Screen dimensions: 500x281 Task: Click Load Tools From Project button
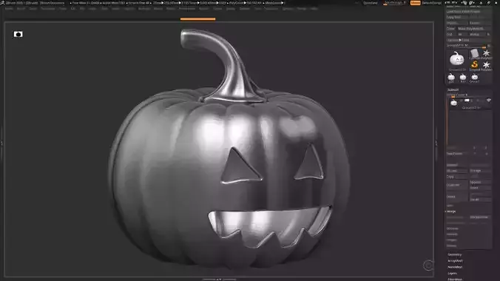click(468, 11)
